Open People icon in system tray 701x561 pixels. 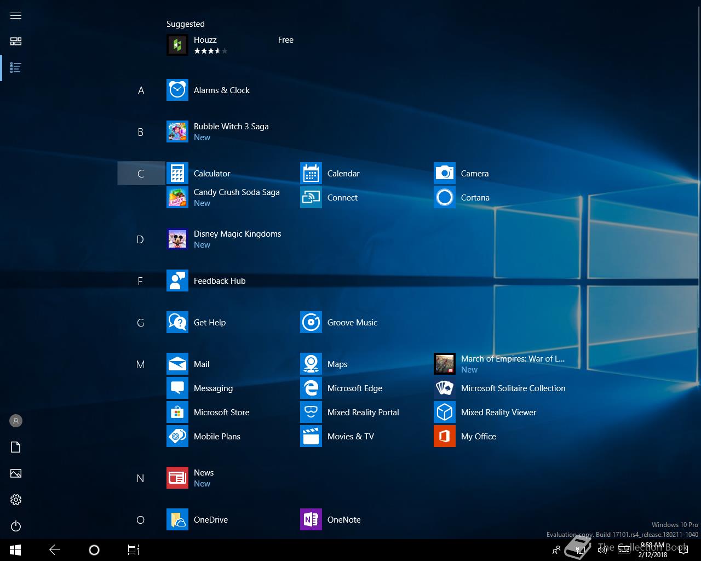tap(556, 550)
